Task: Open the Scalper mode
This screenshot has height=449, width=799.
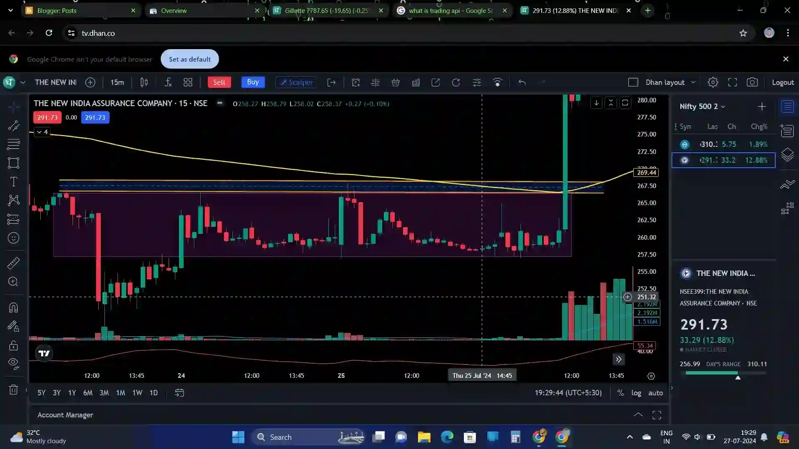Action: coord(296,82)
